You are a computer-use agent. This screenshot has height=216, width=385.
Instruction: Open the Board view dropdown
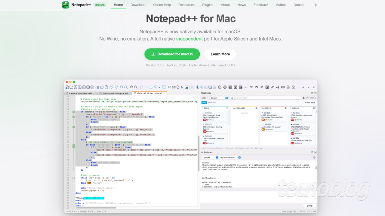pyautogui.click(x=219, y=98)
